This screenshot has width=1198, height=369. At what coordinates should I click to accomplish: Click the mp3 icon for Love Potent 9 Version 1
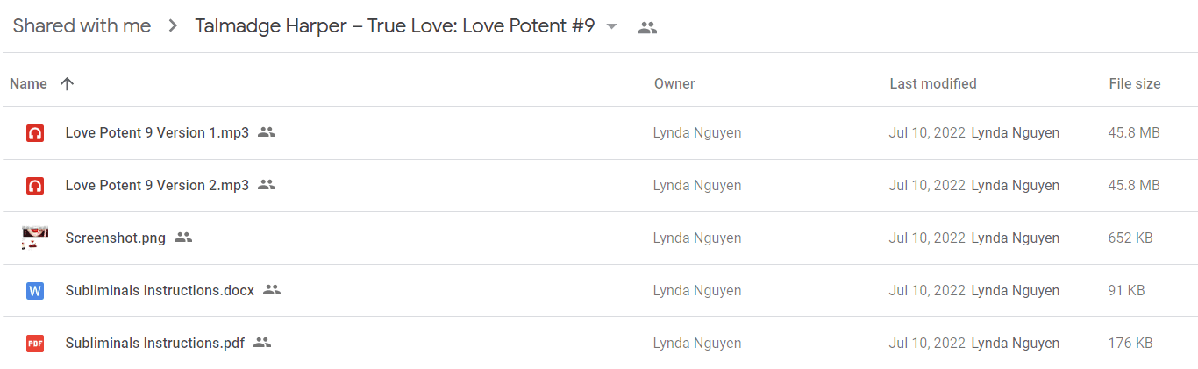point(35,133)
